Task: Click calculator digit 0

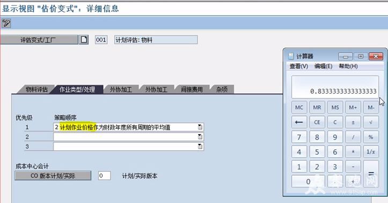Action: tap(308, 182)
